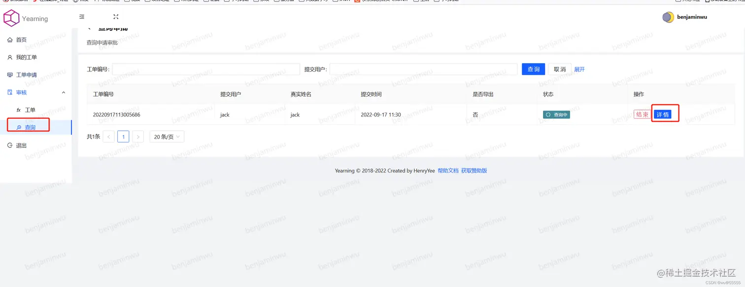
Task: Click the shield icon beside 审核
Action: click(x=11, y=92)
